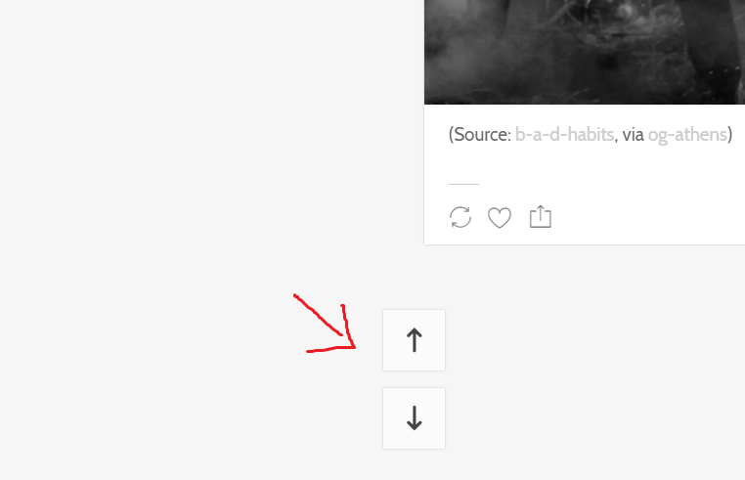Jump to next post using downward arrow

pos(414,418)
